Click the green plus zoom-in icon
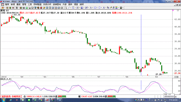 10,8
